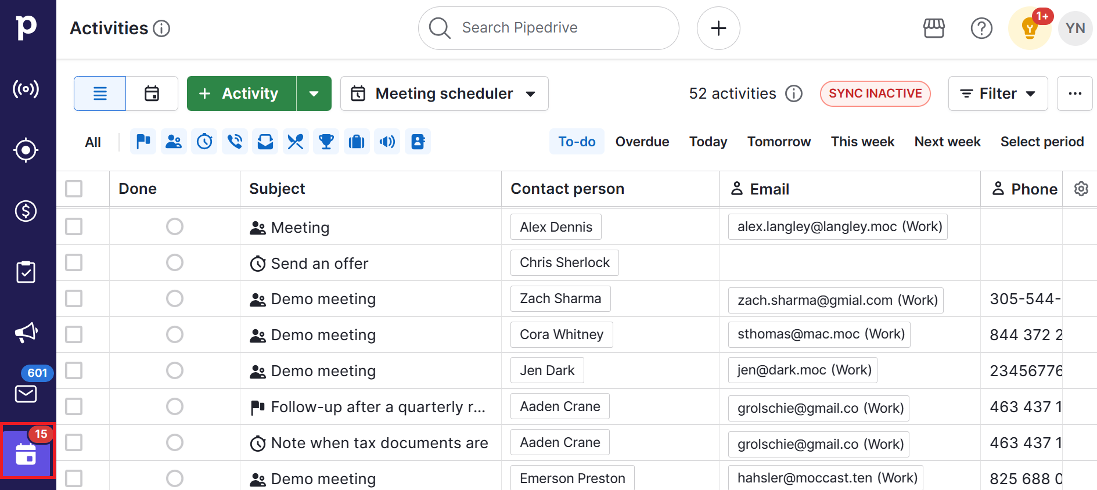Open the Meeting scheduler dropdown
The width and height of the screenshot is (1097, 490).
coord(444,93)
